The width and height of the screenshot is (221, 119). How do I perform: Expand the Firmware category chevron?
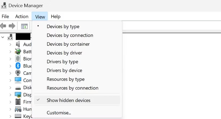(10, 102)
